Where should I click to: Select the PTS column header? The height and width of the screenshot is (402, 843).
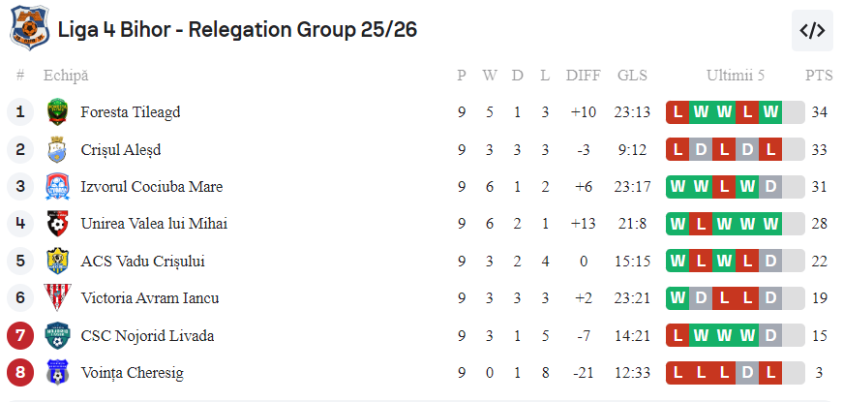click(x=818, y=76)
